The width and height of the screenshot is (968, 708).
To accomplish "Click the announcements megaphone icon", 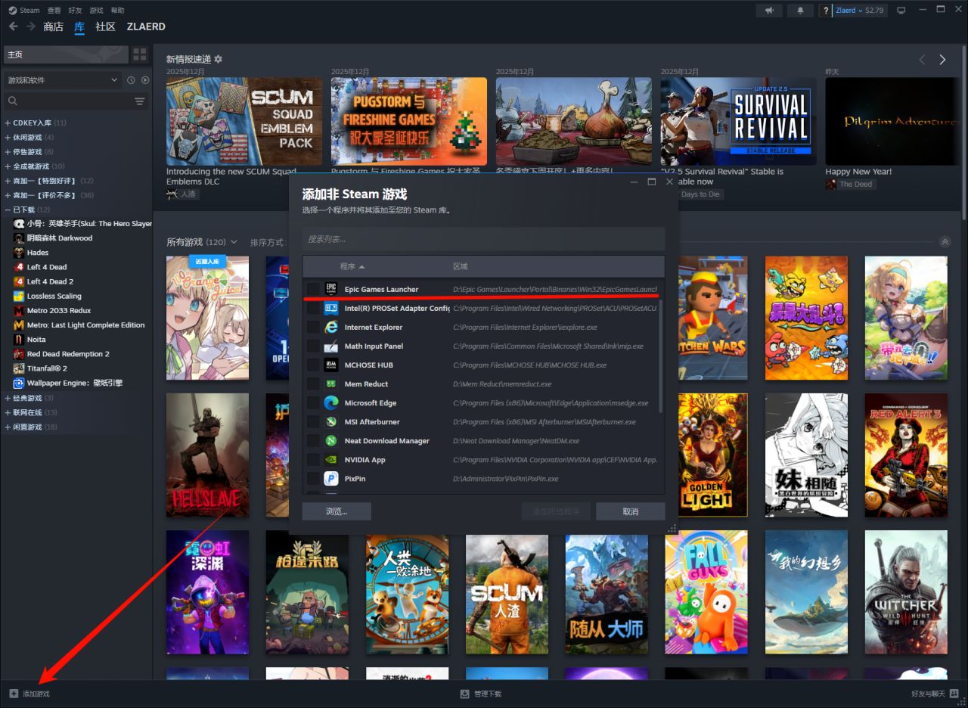I will point(769,11).
